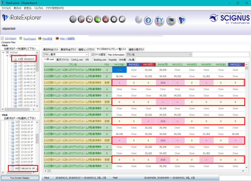251x181 pixels.
Task: Click the TY colored blocks icon
Action: coord(159,21)
